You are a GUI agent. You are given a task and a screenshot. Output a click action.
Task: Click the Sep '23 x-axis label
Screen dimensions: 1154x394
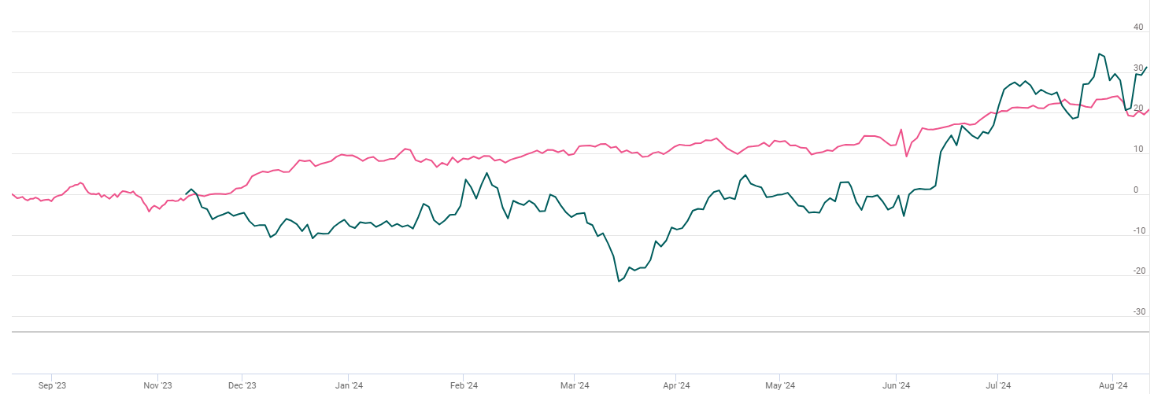pyautogui.click(x=51, y=385)
